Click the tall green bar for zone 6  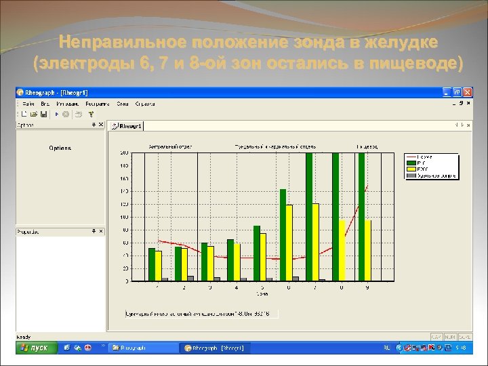click(283, 235)
